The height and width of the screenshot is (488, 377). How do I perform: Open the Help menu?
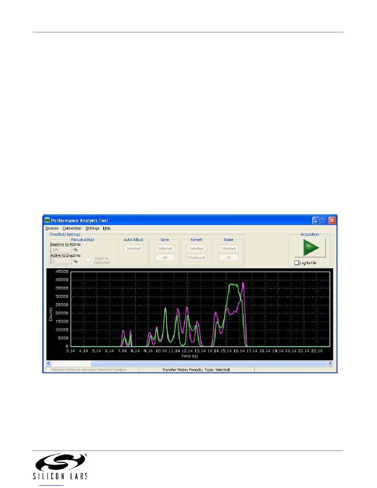pyautogui.click(x=107, y=228)
